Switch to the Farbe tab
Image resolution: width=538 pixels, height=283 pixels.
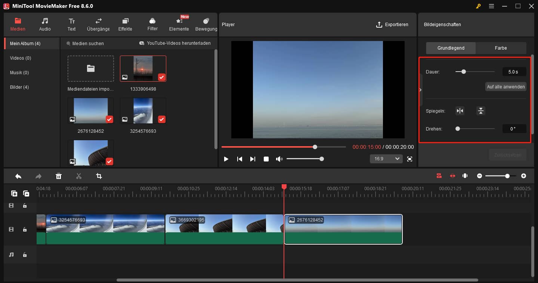[x=501, y=48]
